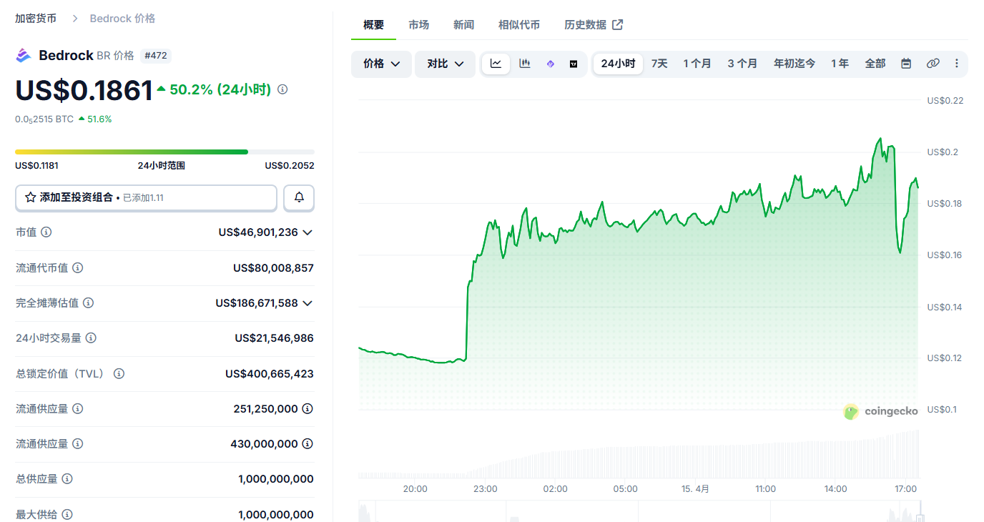Open the 历史数据 tab
This screenshot has width=984, height=522.
pos(594,25)
